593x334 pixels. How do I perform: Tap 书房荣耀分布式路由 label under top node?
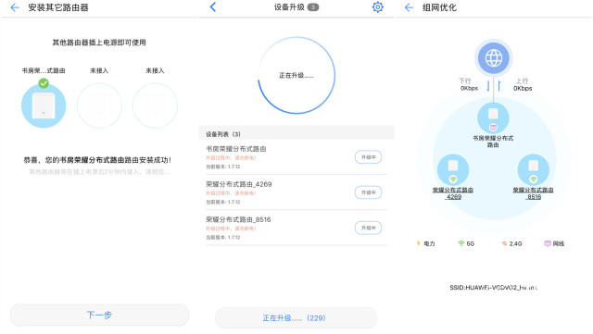click(493, 142)
